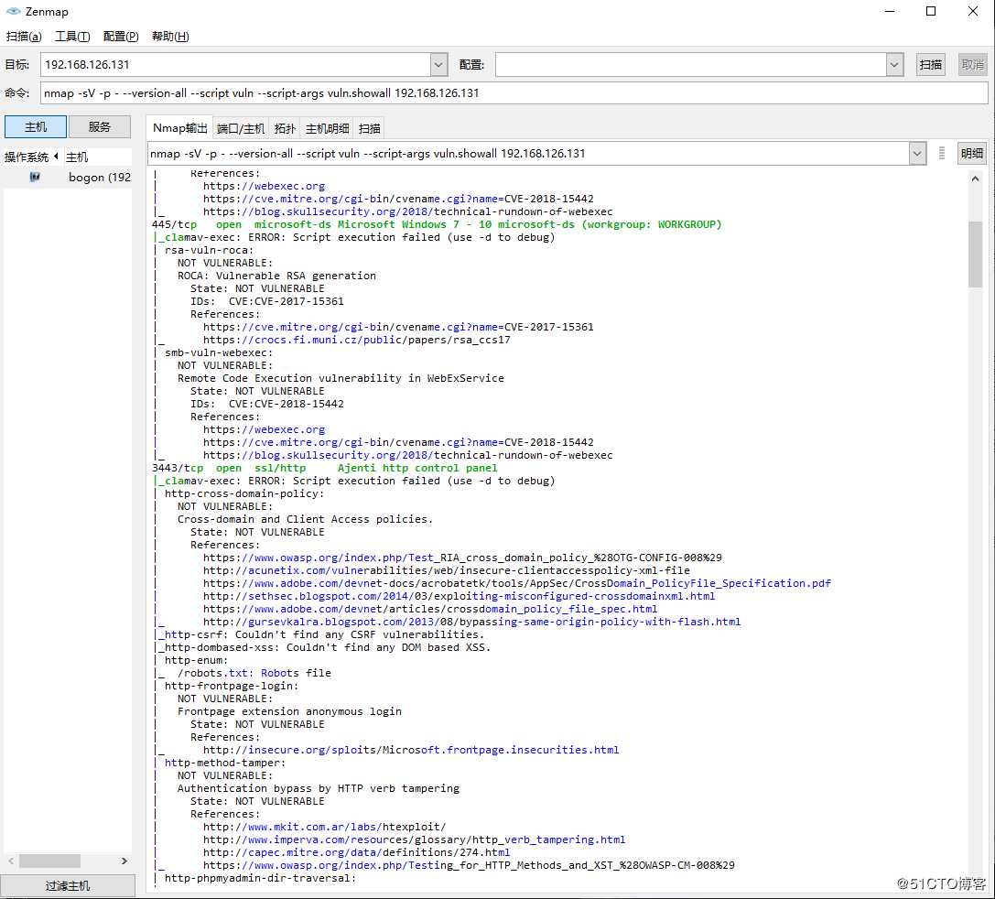Expand the 目标 target dropdown arrow
This screenshot has width=995, height=899.
coord(439,65)
